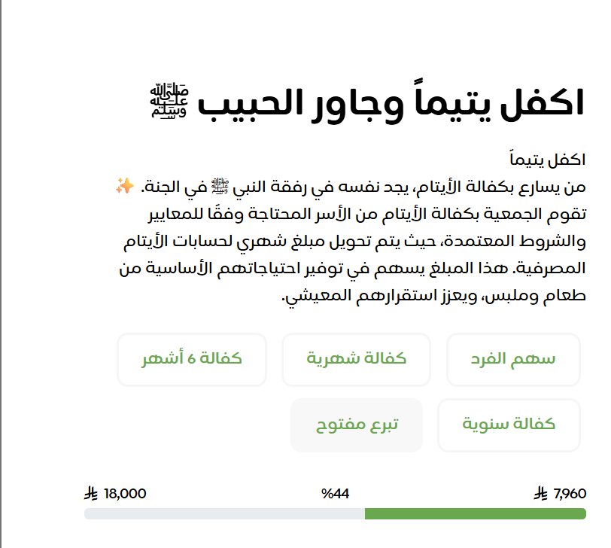Click the 18,000 target amount
611x548 pixels.
[126, 494]
